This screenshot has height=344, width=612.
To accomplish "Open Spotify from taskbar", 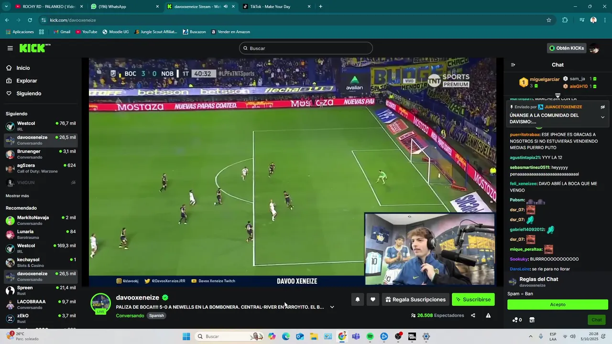I will (x=370, y=336).
